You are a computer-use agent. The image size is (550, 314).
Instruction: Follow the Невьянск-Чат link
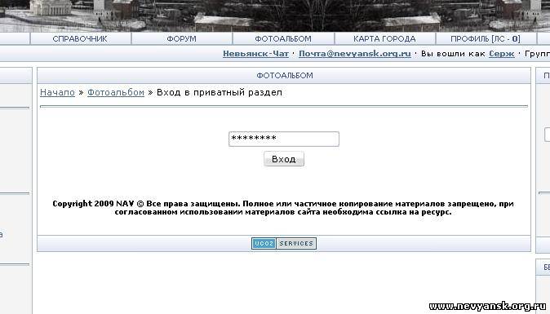255,54
